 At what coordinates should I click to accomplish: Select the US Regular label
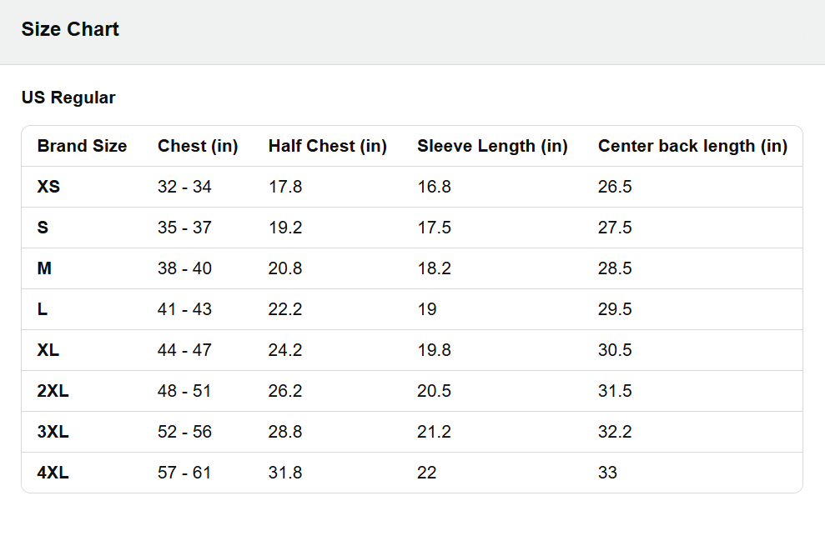pyautogui.click(x=68, y=98)
